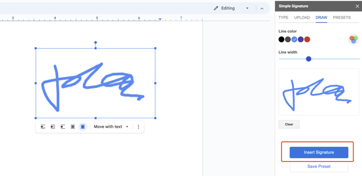This screenshot has width=362, height=176.
Task: Click the rotation handle above the image
Action: click(95, 42)
